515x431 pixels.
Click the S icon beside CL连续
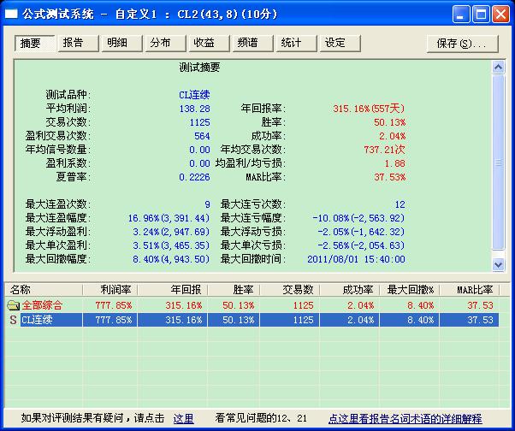tap(13, 320)
